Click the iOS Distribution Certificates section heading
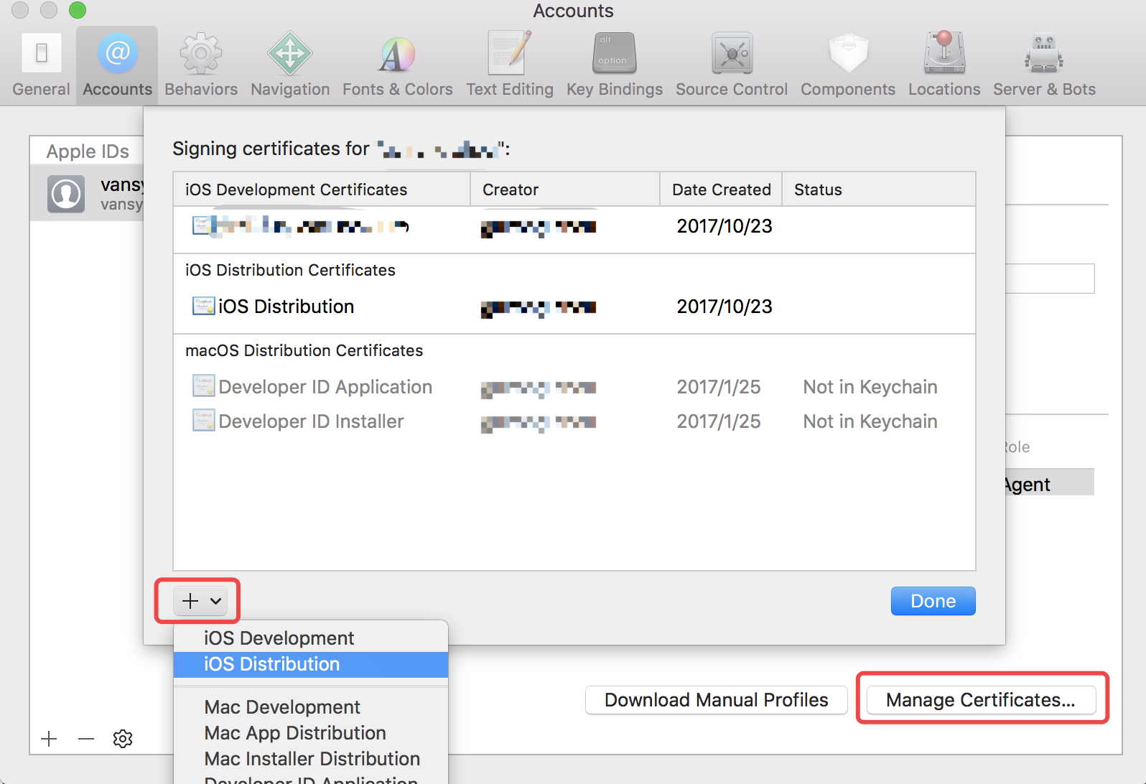 (290, 270)
